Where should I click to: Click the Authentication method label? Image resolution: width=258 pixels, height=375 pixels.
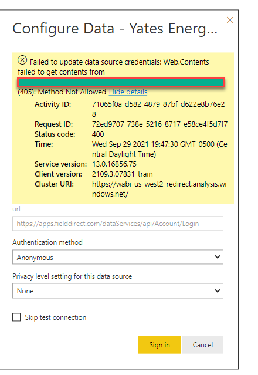[47, 242]
